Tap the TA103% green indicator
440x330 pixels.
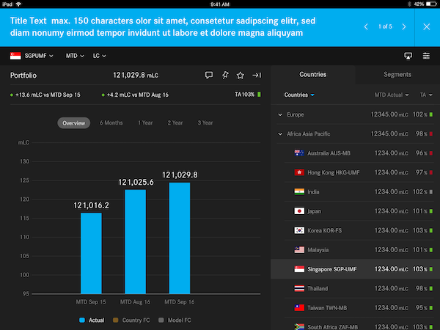259,95
